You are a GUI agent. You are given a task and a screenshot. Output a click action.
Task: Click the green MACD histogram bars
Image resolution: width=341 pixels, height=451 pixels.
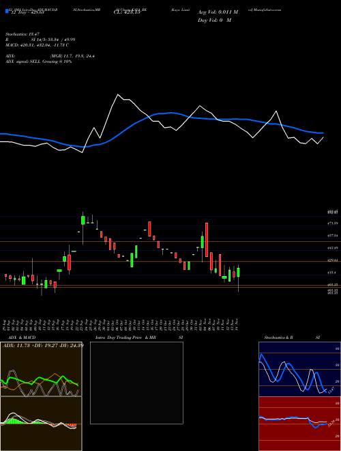(x=12, y=421)
